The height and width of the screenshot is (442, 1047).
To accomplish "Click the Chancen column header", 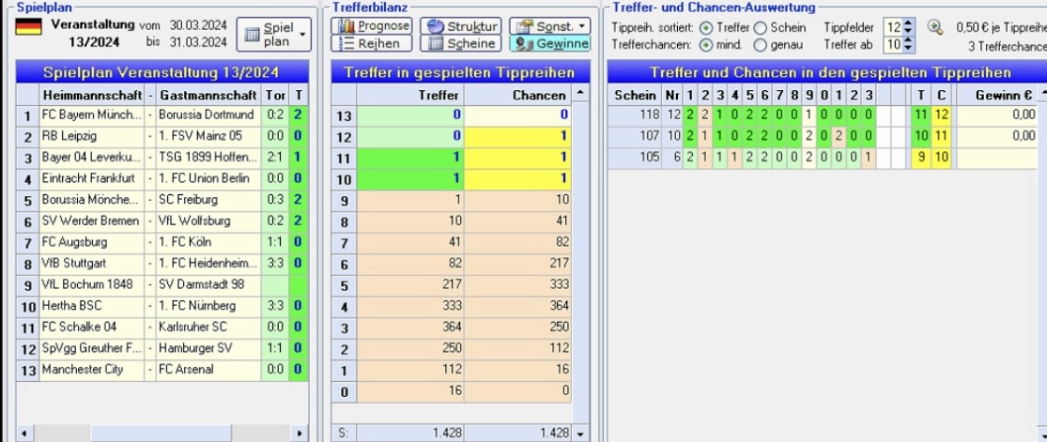I will coord(518,95).
